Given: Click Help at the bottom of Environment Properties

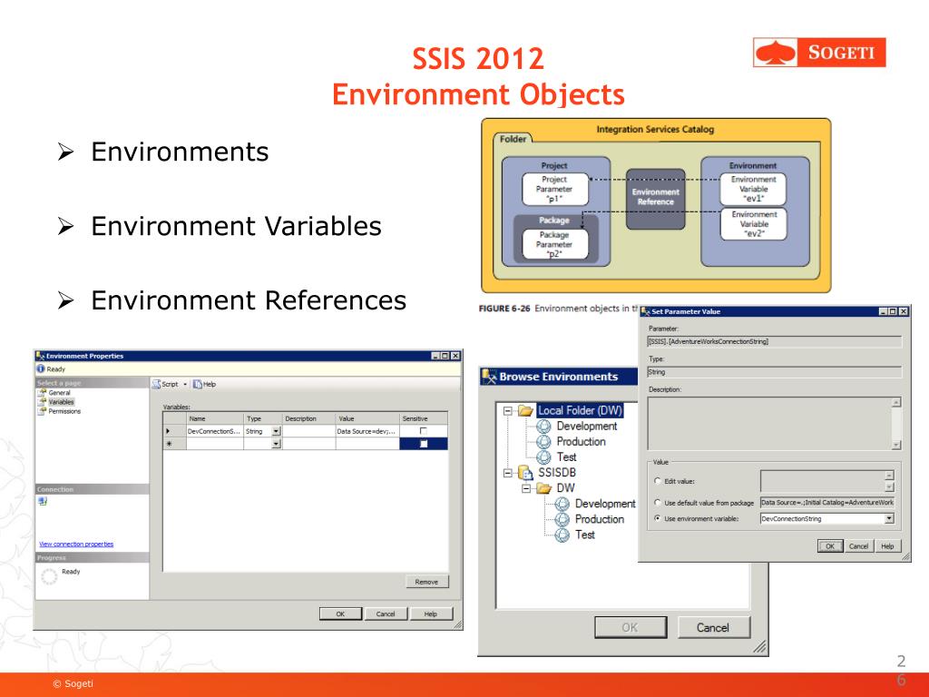Looking at the screenshot, I should tap(431, 614).
